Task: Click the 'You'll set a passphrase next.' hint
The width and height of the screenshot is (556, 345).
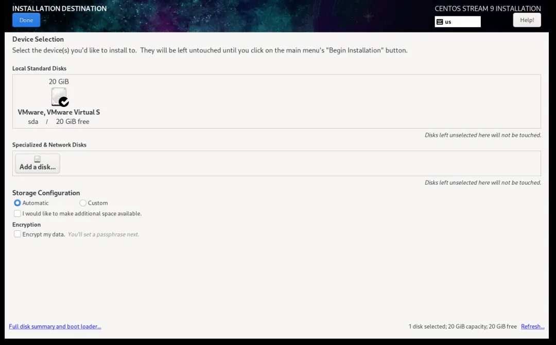Action: (x=103, y=234)
